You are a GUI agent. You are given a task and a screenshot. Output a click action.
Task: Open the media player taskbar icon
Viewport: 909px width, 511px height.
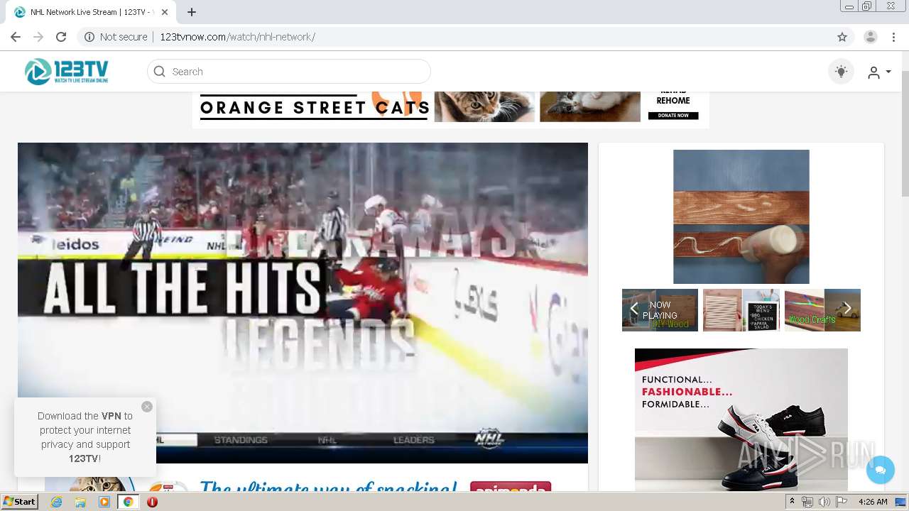[x=104, y=502]
